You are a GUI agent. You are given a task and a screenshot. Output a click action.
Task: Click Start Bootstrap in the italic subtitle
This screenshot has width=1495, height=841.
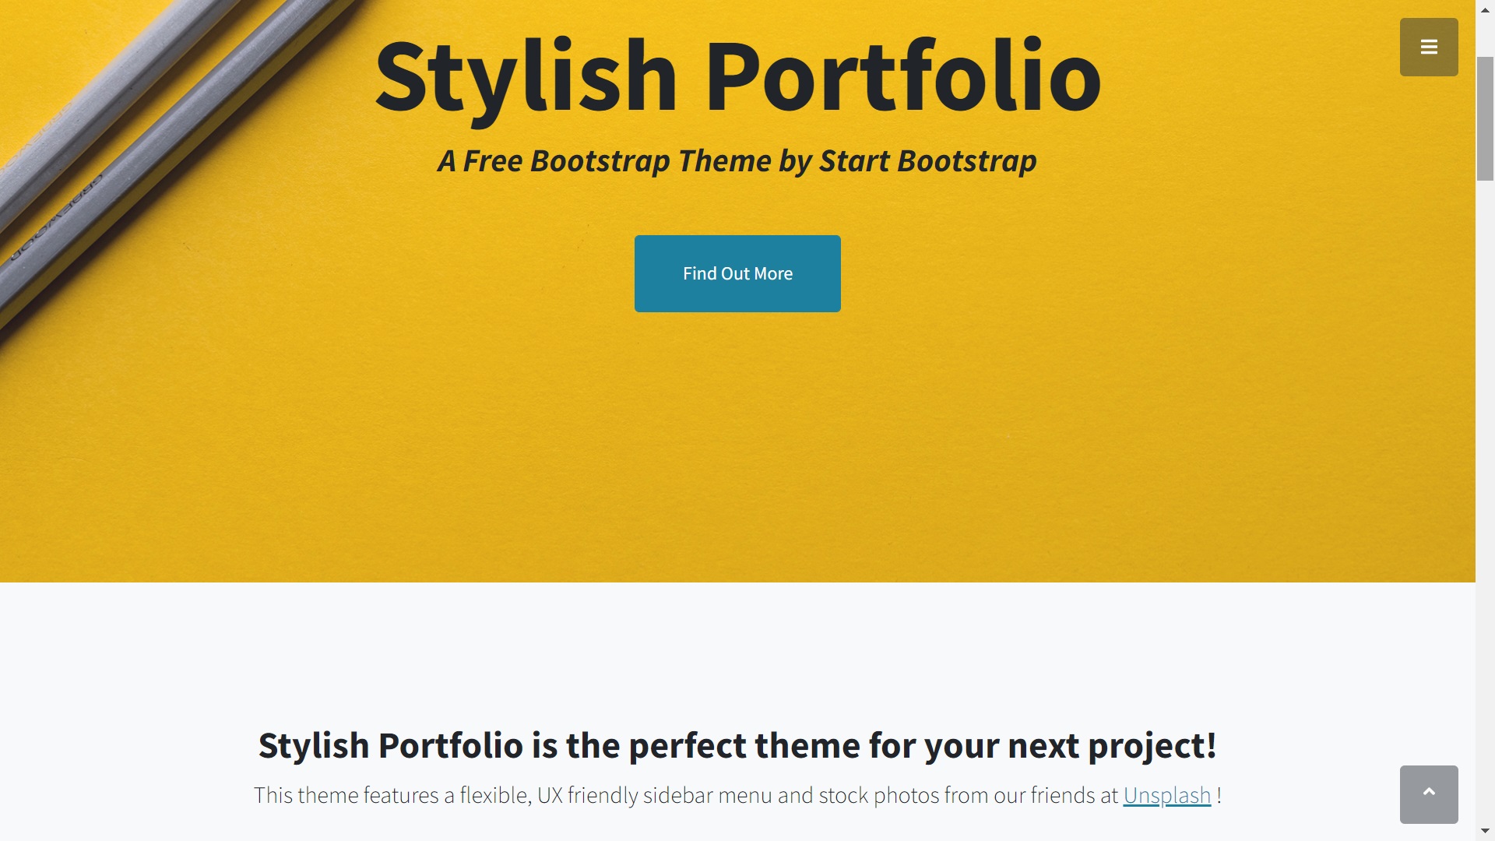(927, 161)
